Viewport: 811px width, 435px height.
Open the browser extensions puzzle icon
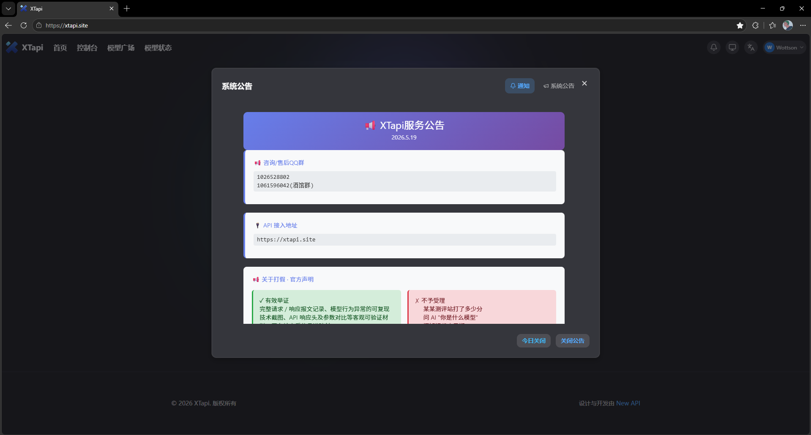[x=755, y=25]
